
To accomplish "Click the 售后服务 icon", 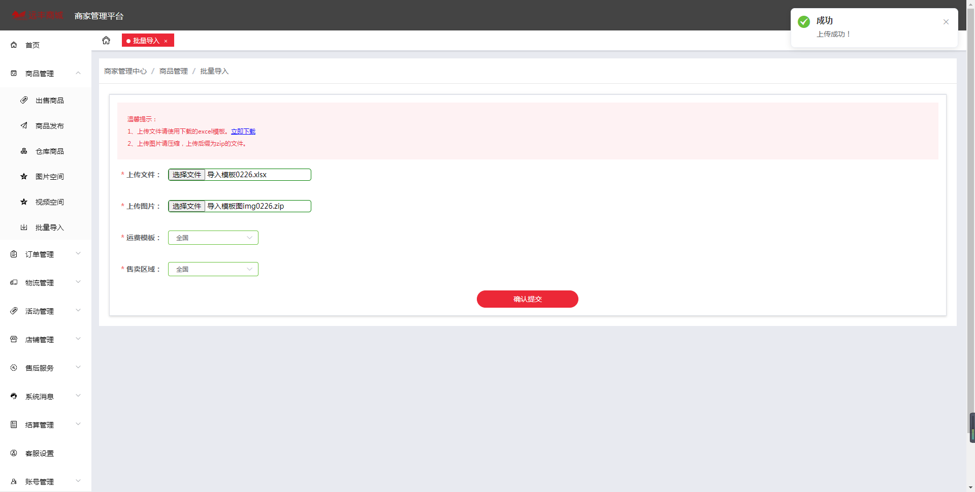I will coord(14,368).
